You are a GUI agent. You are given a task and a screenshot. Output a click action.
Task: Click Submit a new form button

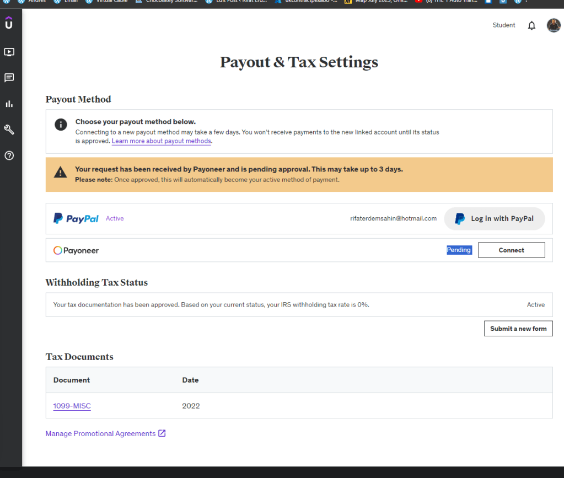click(x=518, y=329)
